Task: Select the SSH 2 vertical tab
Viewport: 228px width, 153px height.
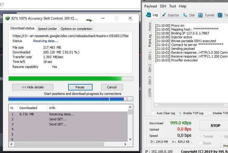Action: click(150, 68)
